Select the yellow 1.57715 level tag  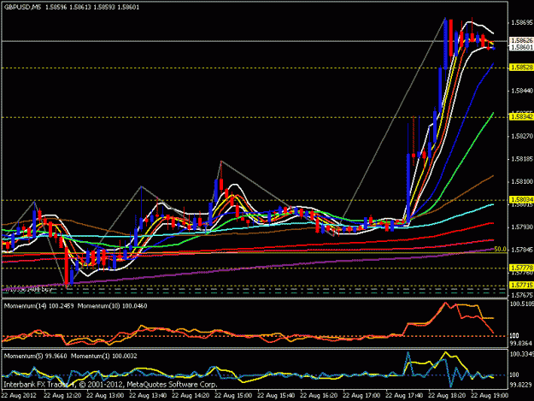coord(521,285)
